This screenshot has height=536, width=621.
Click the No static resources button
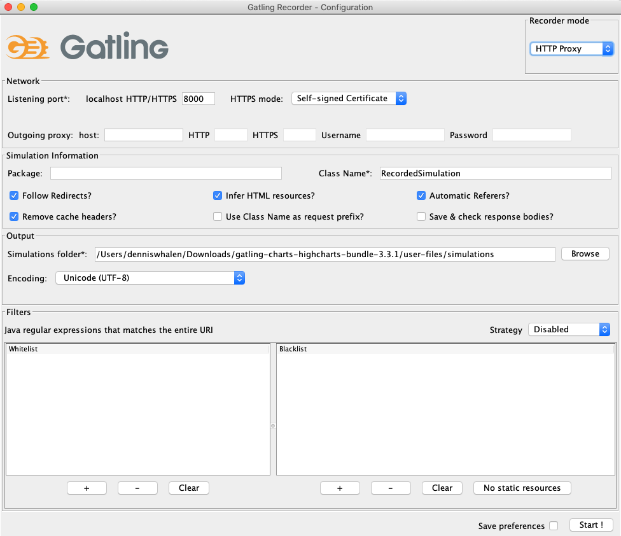pyautogui.click(x=522, y=488)
